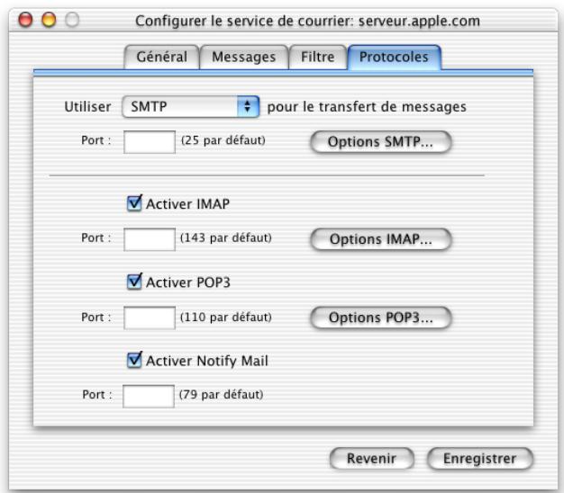Close the window with red button

25,20
